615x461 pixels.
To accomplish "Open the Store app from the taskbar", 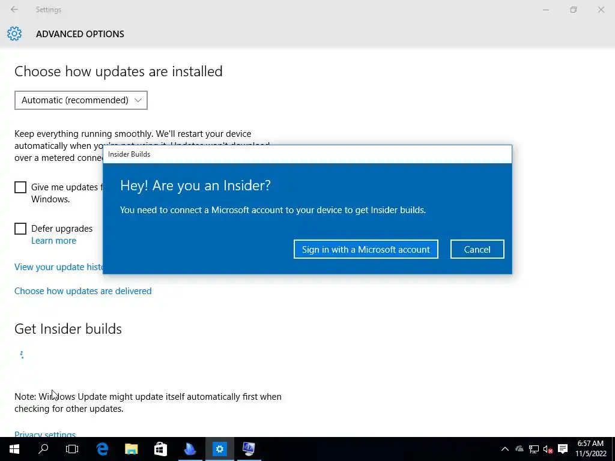I will (x=160, y=449).
